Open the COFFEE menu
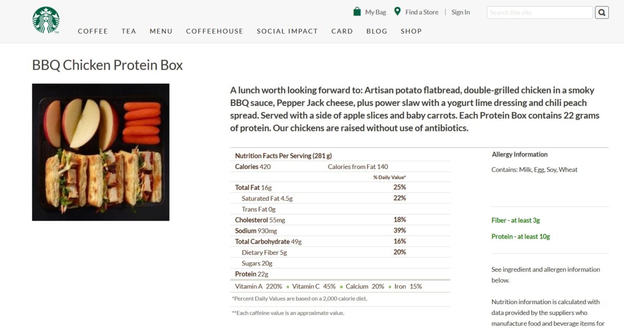The width and height of the screenshot is (624, 329). tap(93, 31)
